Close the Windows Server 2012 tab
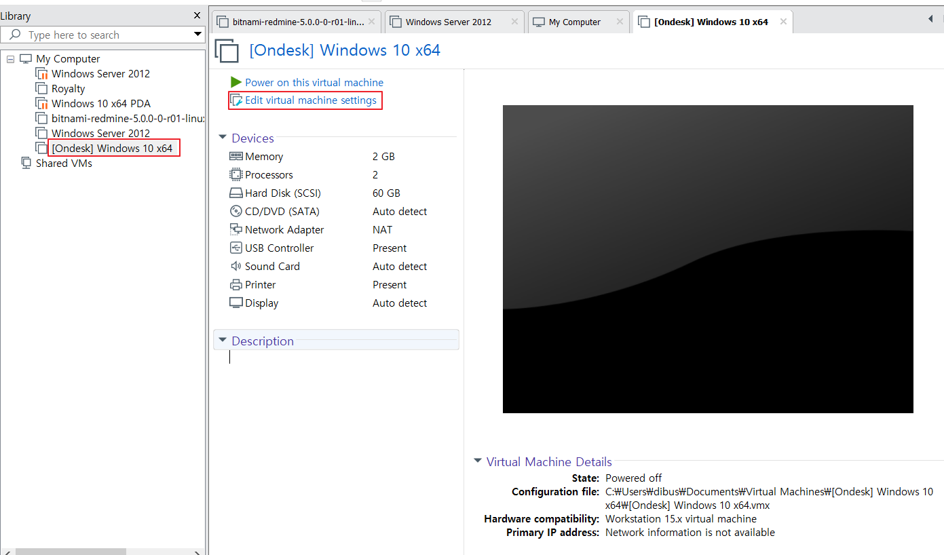944x555 pixels. point(514,22)
